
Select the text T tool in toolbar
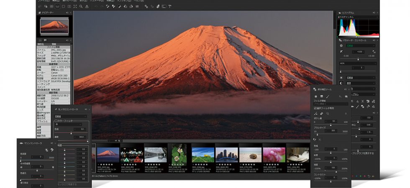[170, 6]
